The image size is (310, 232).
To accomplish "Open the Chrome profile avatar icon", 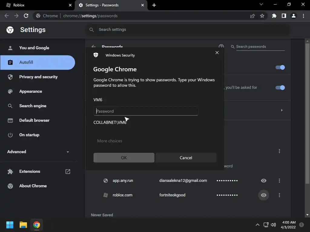I will [294, 16].
